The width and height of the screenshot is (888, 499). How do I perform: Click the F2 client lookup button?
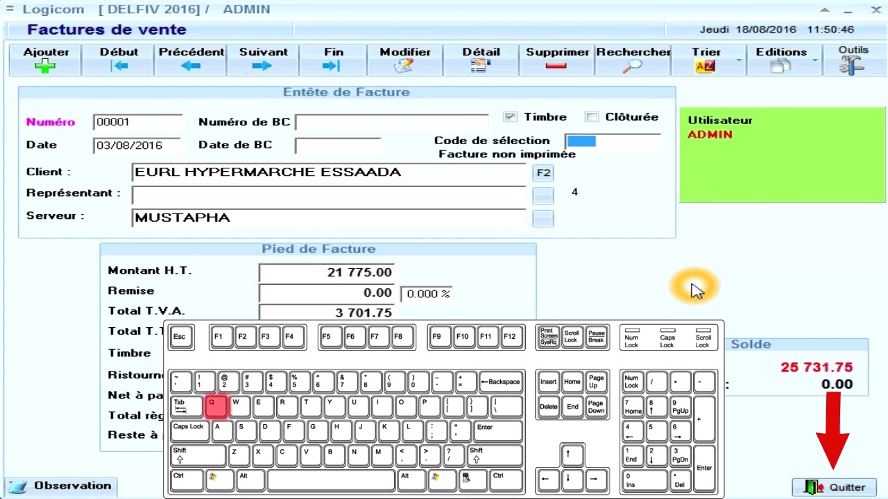543,173
